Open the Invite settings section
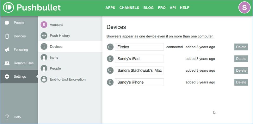This screenshot has width=253, height=124. (x=70, y=57)
